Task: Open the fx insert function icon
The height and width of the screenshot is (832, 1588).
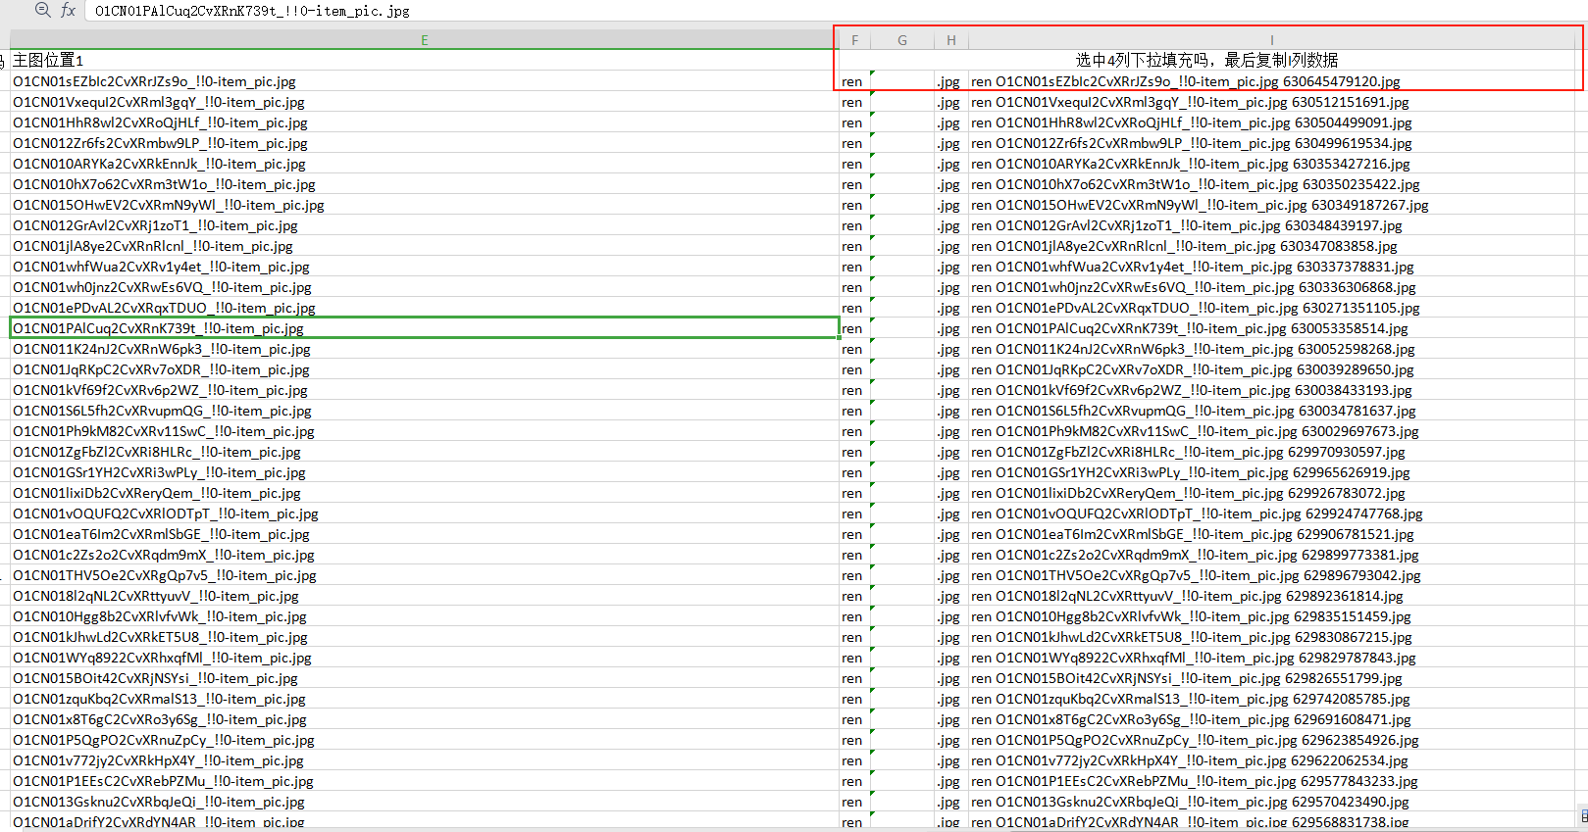Action: click(68, 10)
